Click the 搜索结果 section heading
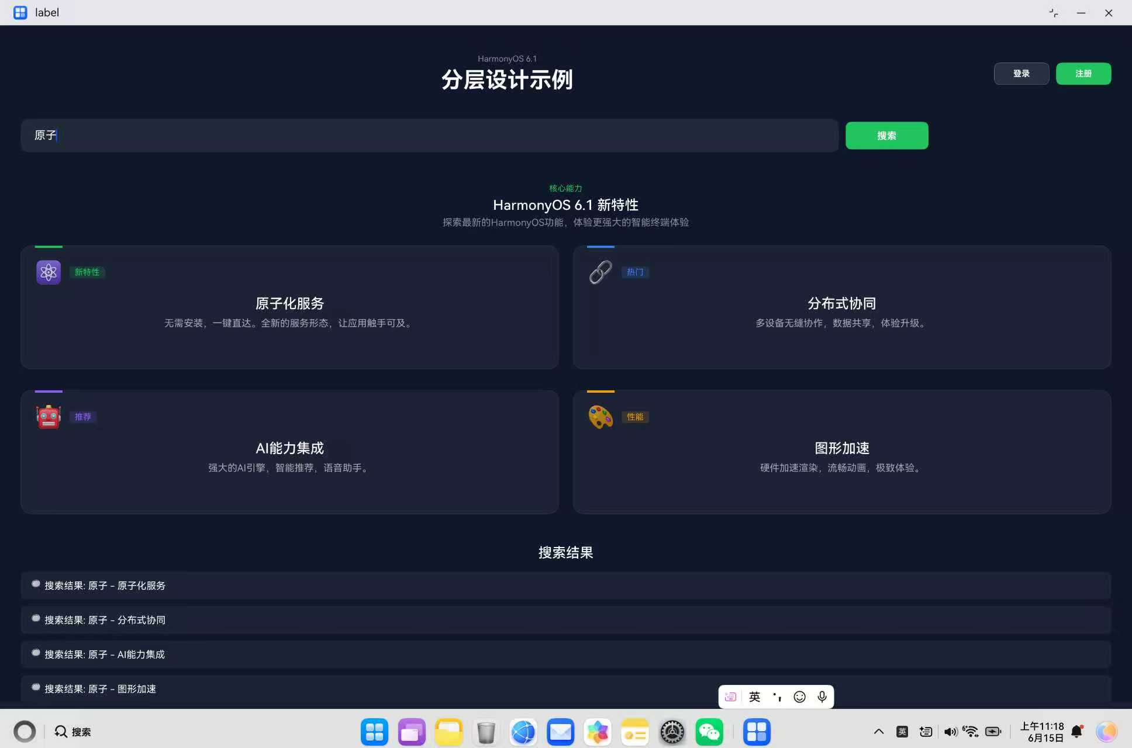The width and height of the screenshot is (1132, 748). point(565,553)
